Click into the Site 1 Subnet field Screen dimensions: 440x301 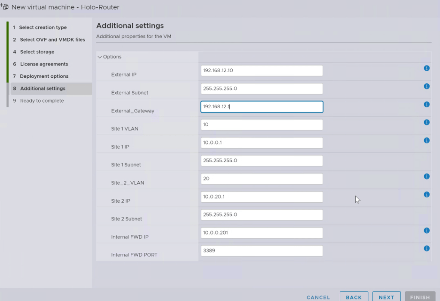tap(262, 161)
